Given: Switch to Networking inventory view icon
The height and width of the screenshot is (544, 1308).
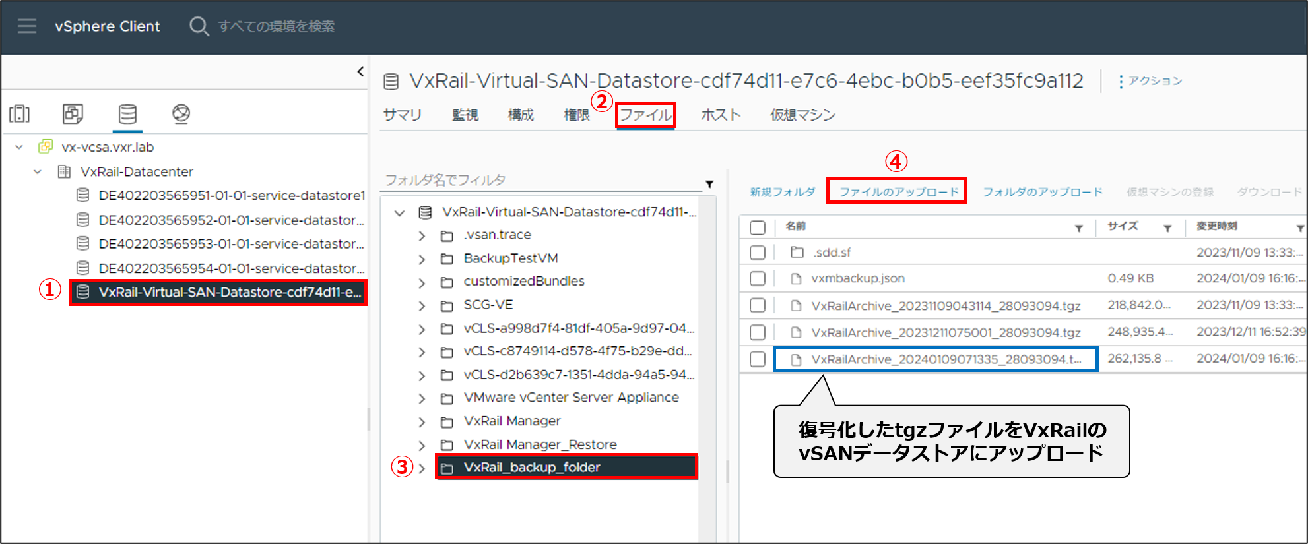Looking at the screenshot, I should click(181, 114).
